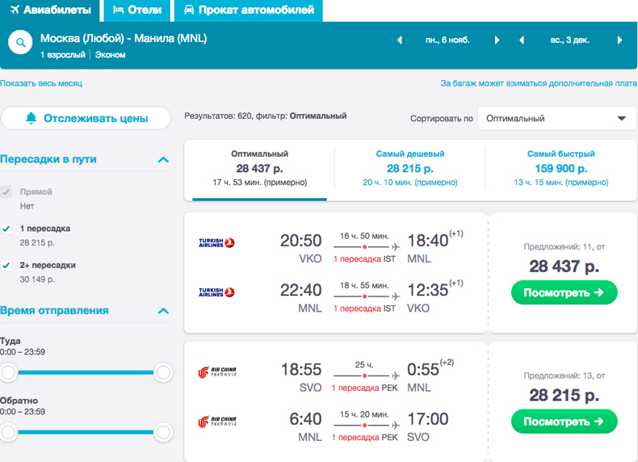Open the Сортировать по dropdown

[x=556, y=119]
